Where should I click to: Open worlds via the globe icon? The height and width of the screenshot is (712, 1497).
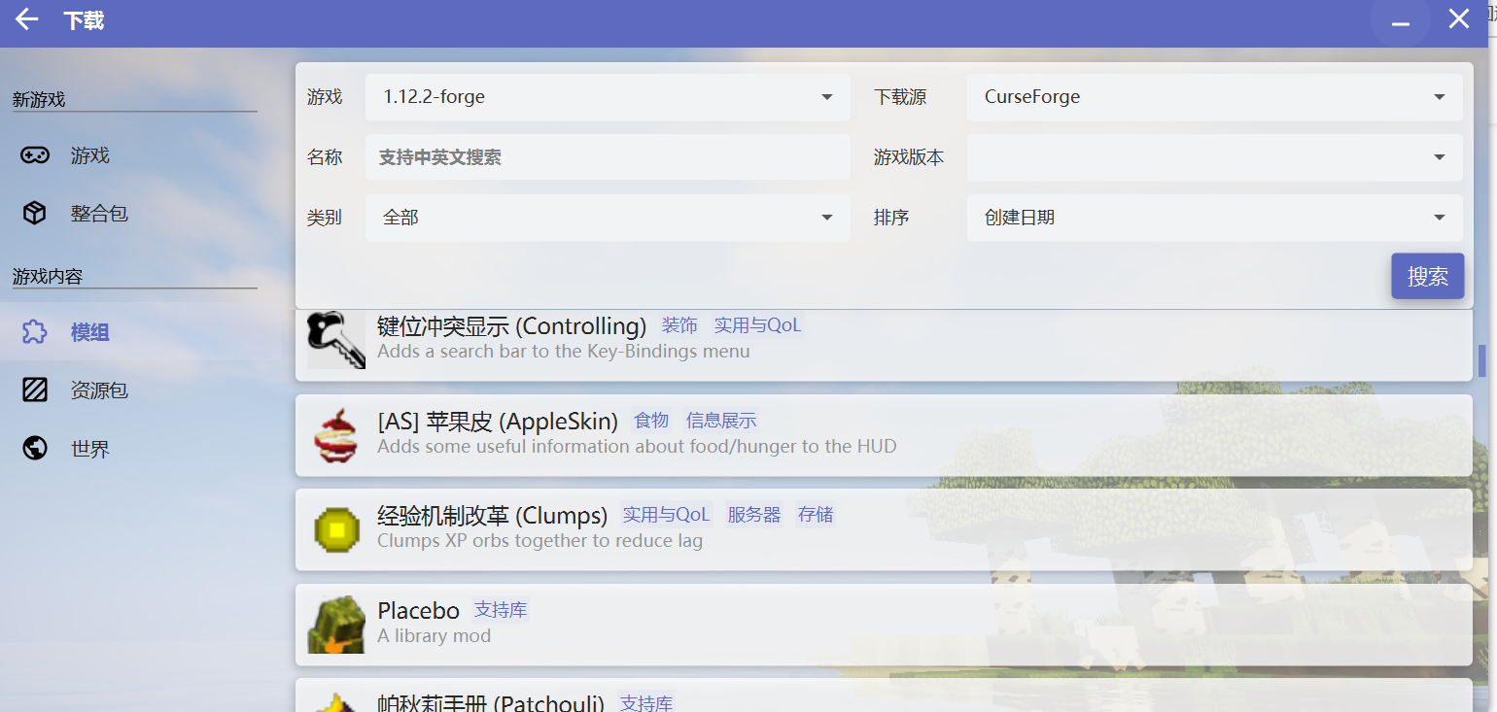[34, 448]
